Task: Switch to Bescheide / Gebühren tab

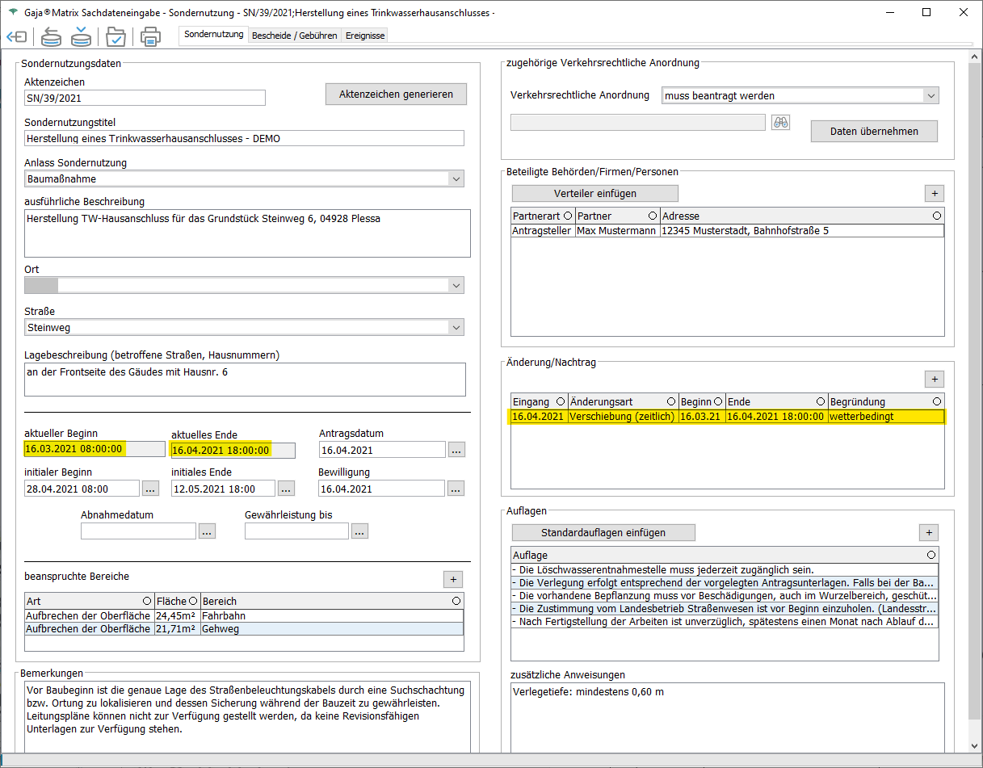Action: [294, 36]
